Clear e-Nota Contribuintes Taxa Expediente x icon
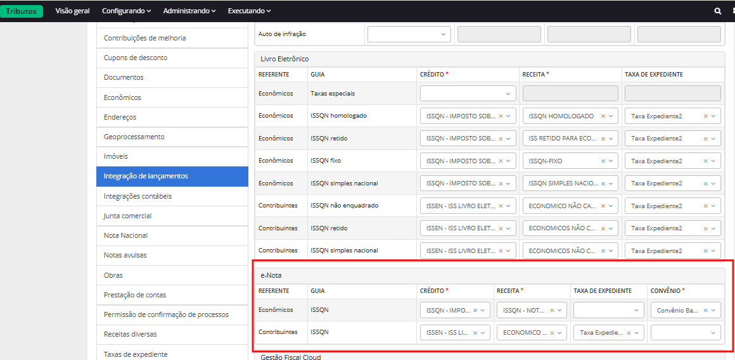This screenshot has height=360, width=735. point(628,333)
